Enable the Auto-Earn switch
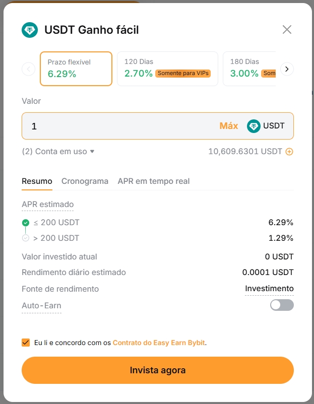The width and height of the screenshot is (314, 404). [x=282, y=305]
